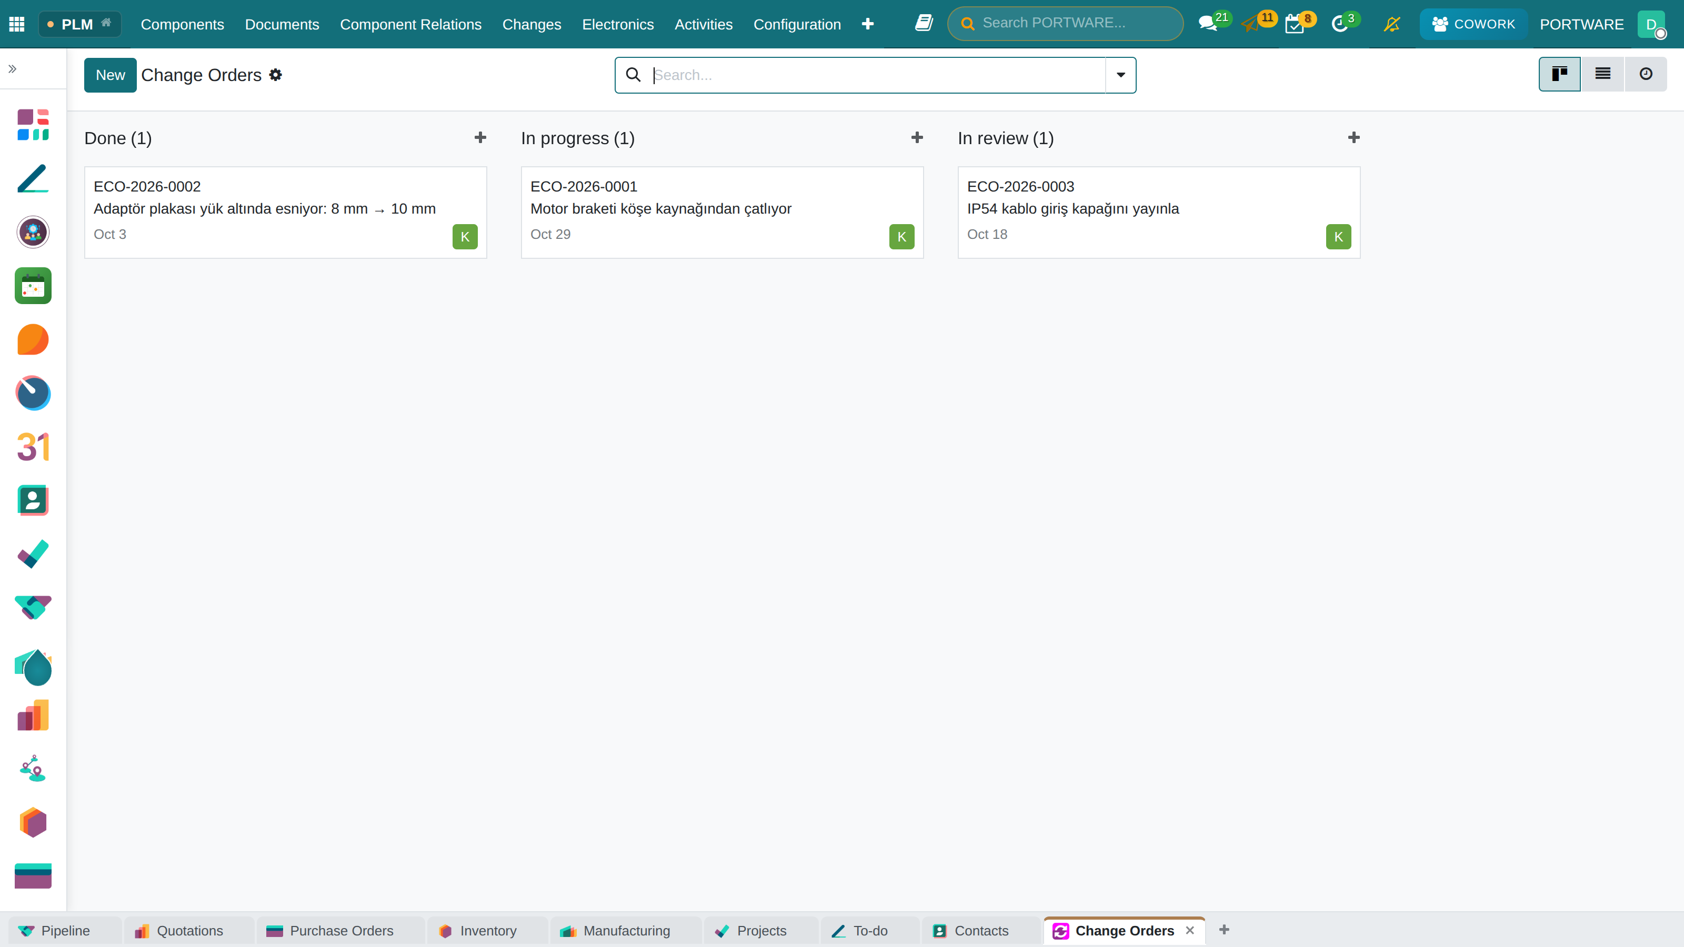
Task: Open the bar chart Sales sidebar icon
Action: click(33, 715)
